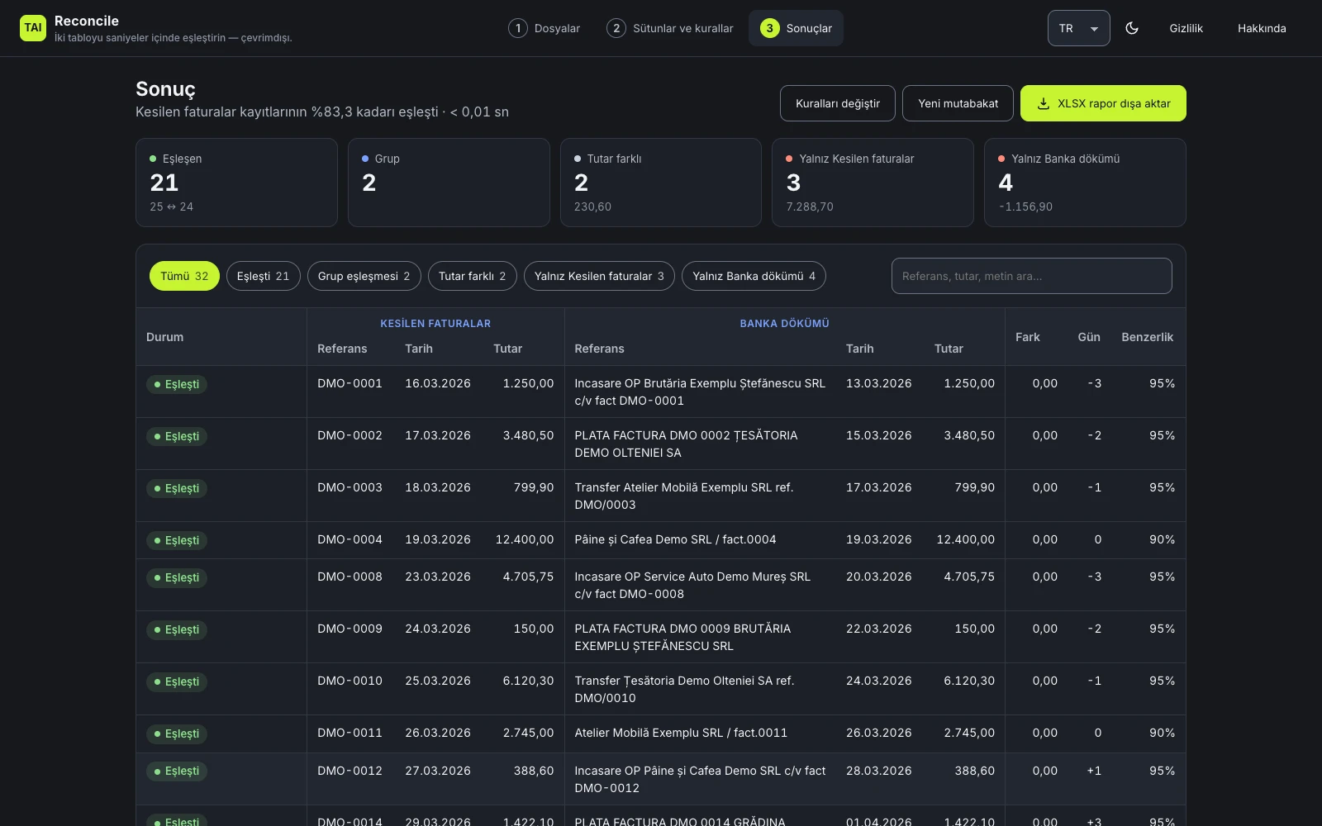The width and height of the screenshot is (1322, 826).
Task: Select invoice reference DMO-0010
Action: click(x=350, y=681)
